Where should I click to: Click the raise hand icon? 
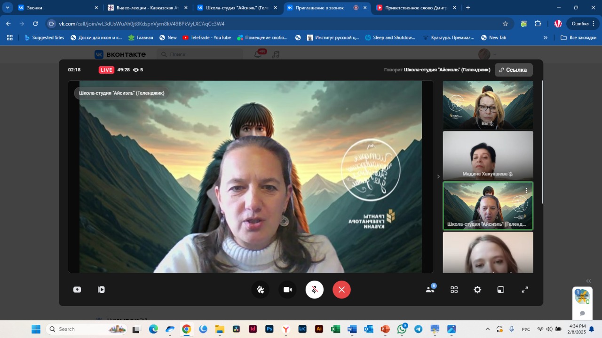(x=260, y=290)
